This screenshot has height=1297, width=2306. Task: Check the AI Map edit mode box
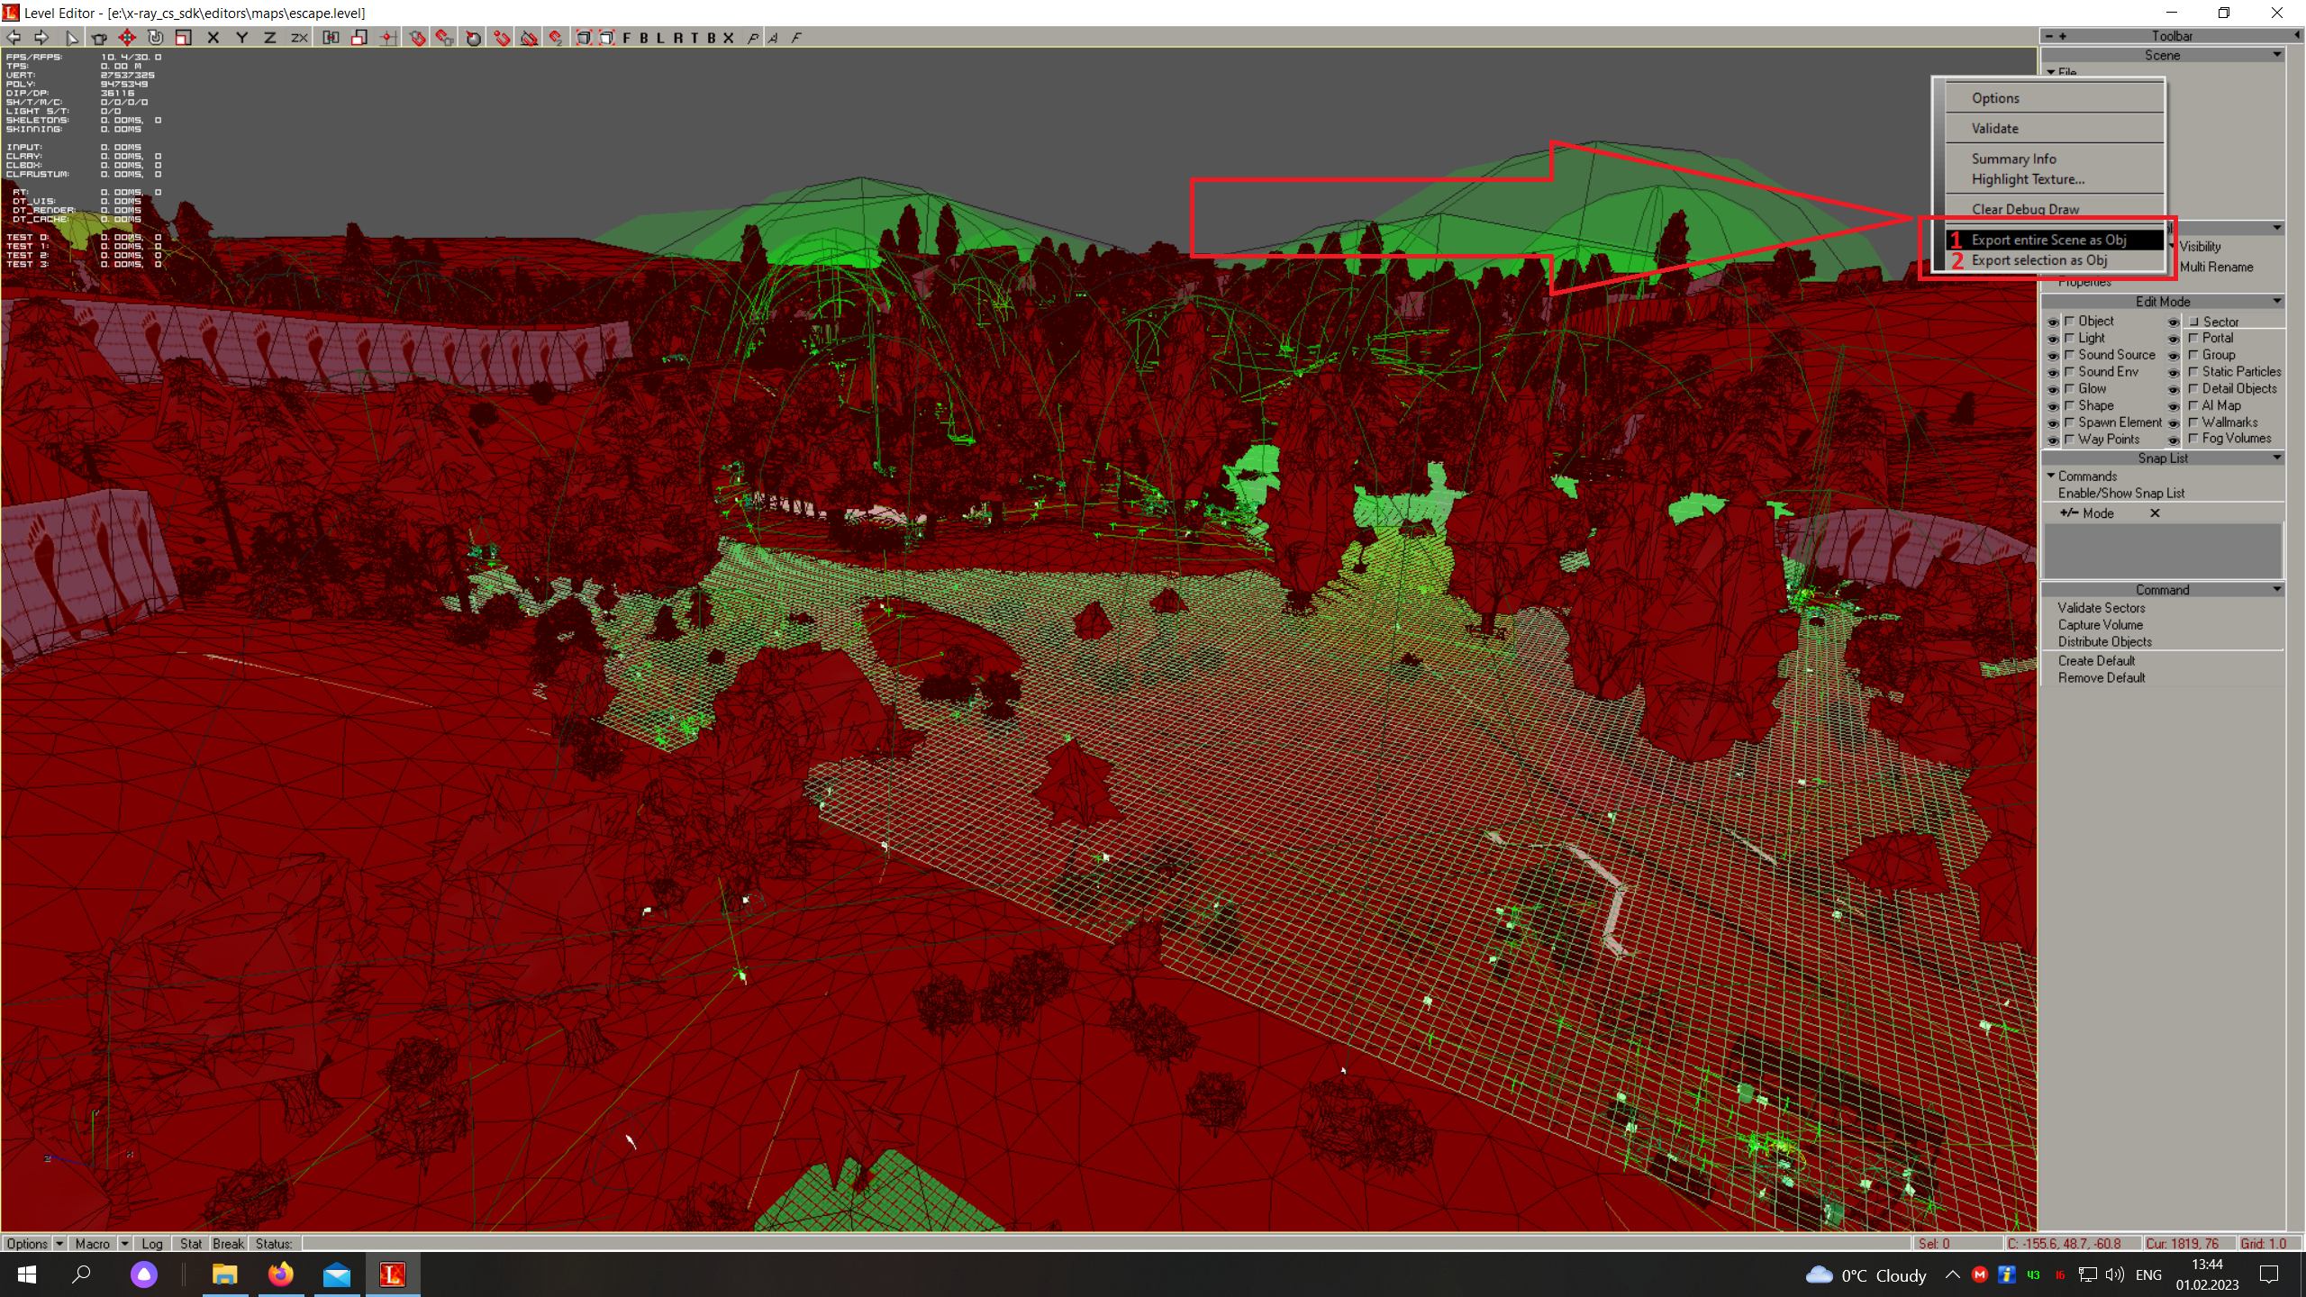click(x=2193, y=405)
